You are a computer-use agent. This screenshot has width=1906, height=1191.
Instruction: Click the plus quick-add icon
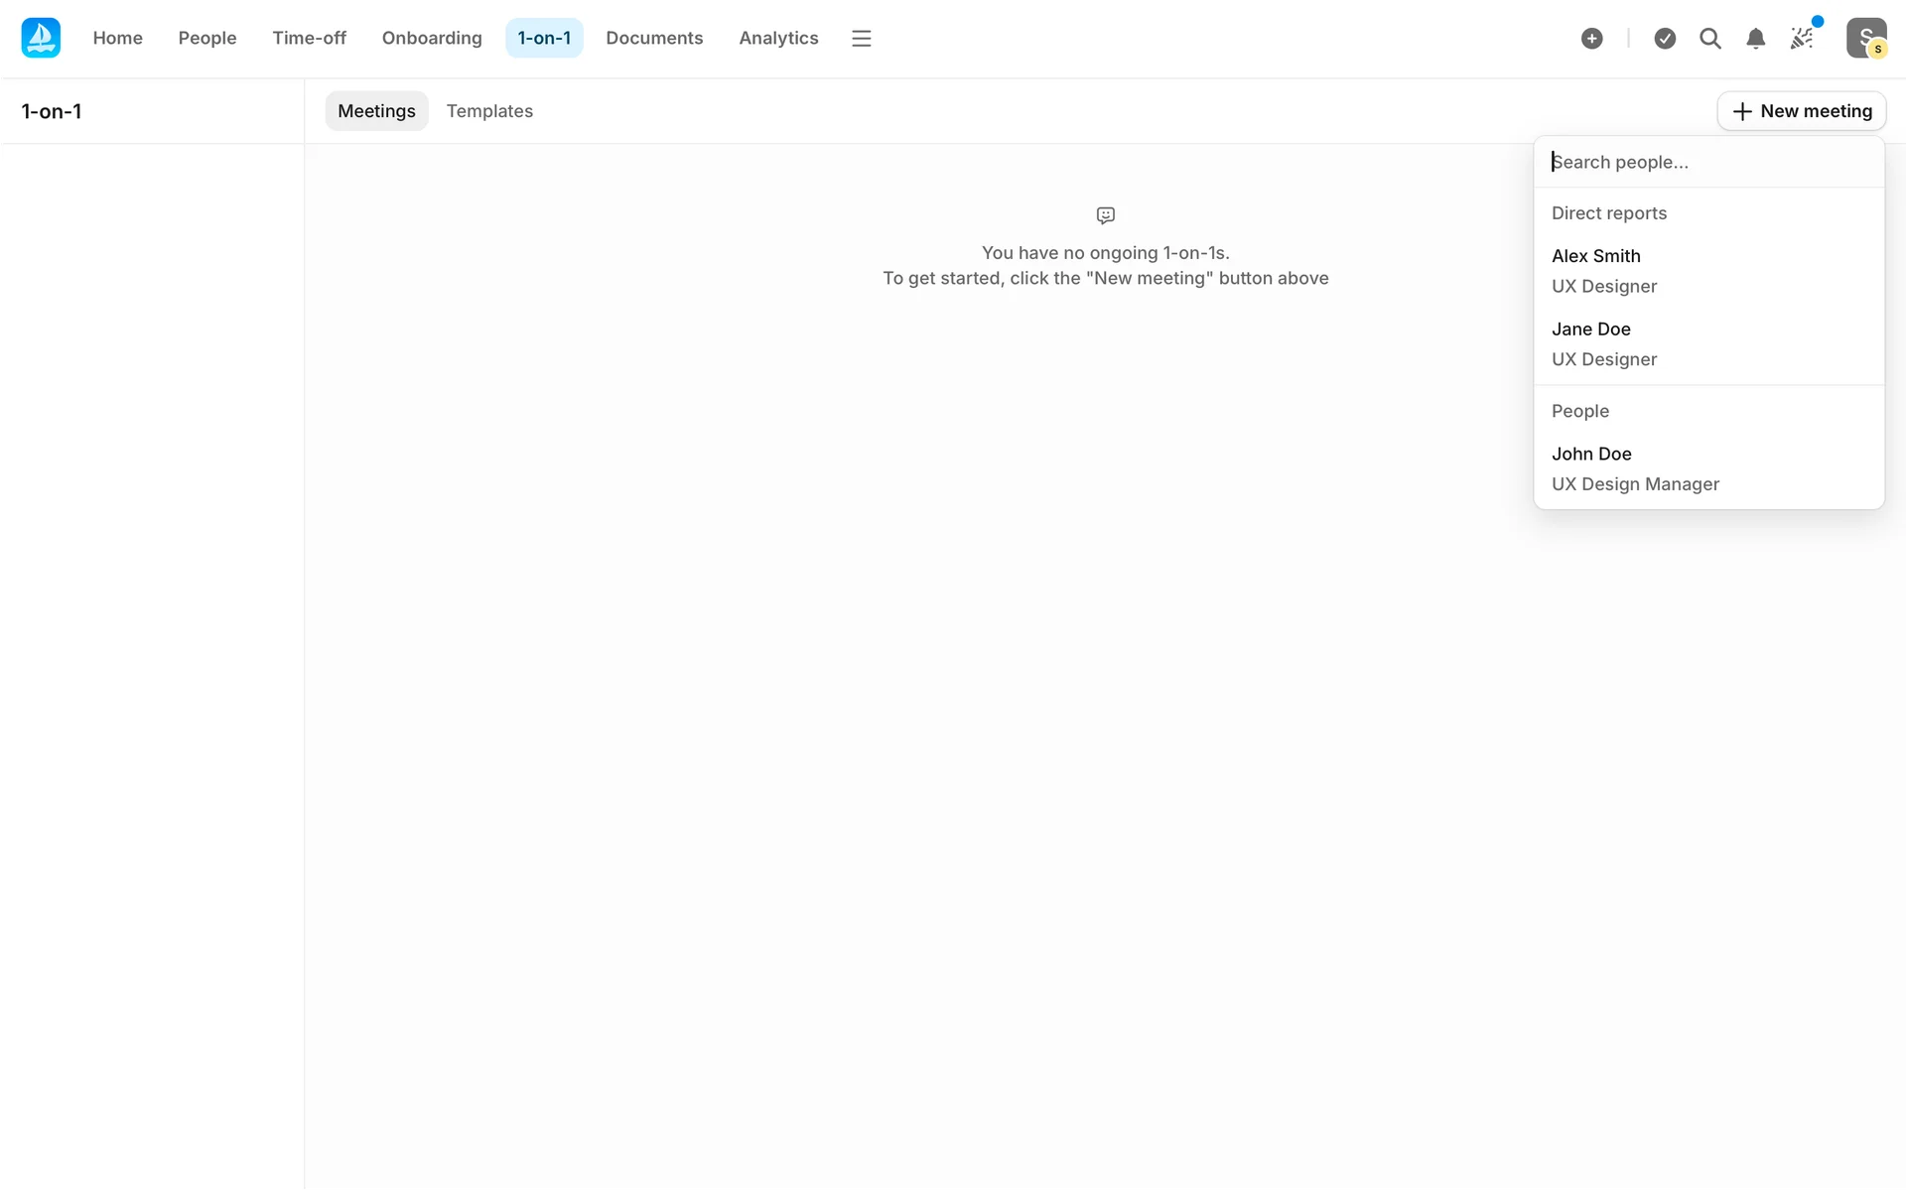(x=1591, y=38)
